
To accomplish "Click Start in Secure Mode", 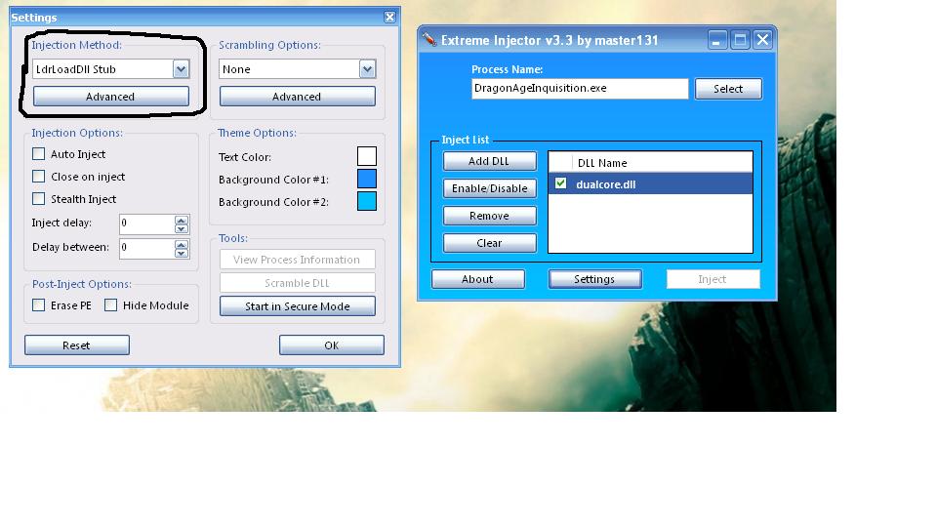I will (x=298, y=305).
